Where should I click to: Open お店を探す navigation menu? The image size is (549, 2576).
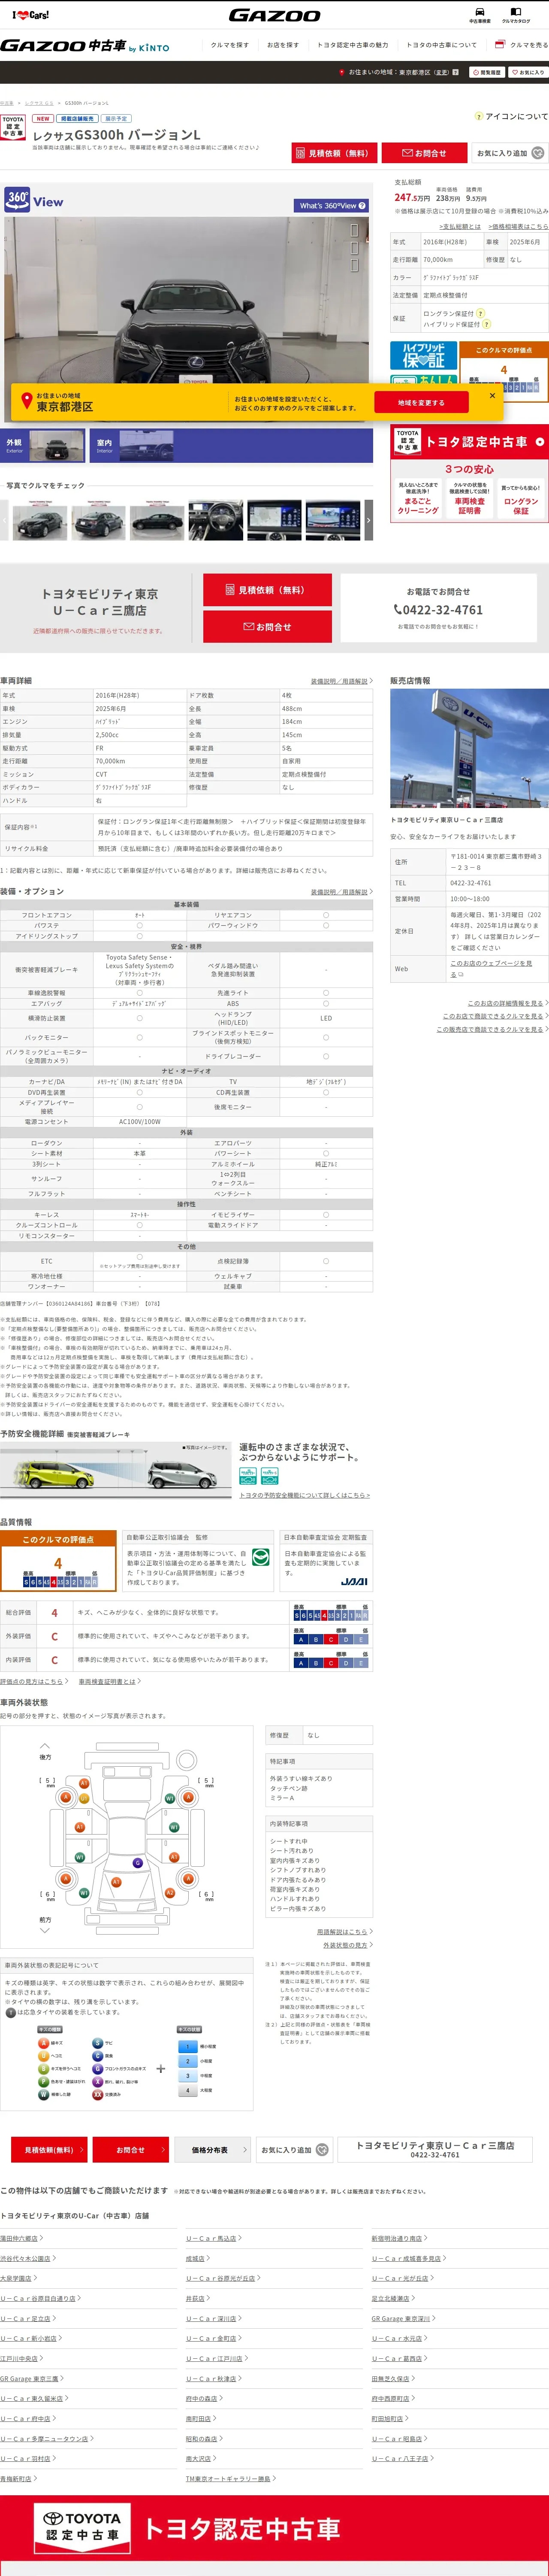[283, 45]
